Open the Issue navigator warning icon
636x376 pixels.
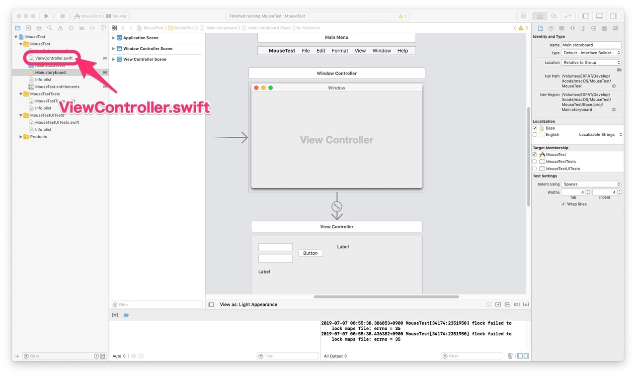[x=61, y=28]
